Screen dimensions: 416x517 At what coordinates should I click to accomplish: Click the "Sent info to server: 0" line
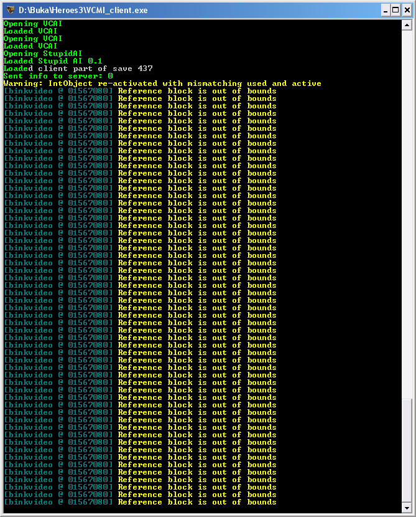(58, 76)
